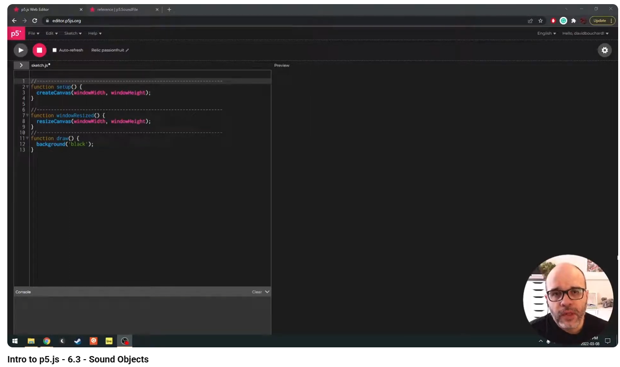Viewport: 620px width, 367px height.
Task: Open Steam from the Windows taskbar
Action: pos(77,341)
